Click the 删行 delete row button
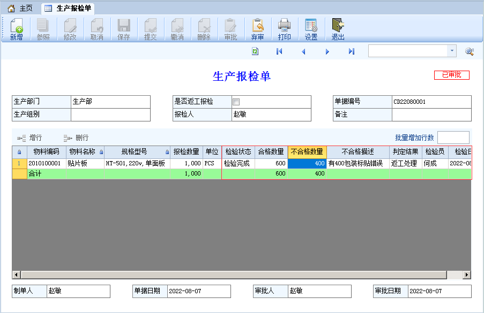 (76, 138)
